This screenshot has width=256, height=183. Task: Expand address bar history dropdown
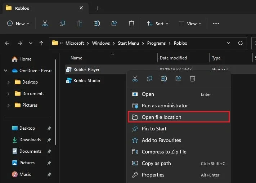pyautogui.click(x=229, y=43)
